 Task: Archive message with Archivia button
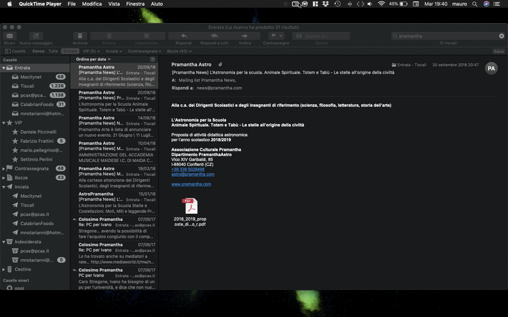pos(80,36)
